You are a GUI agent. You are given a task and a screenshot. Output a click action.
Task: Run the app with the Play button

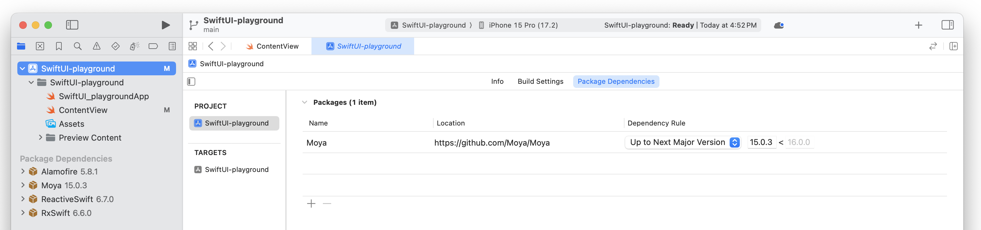tap(165, 25)
